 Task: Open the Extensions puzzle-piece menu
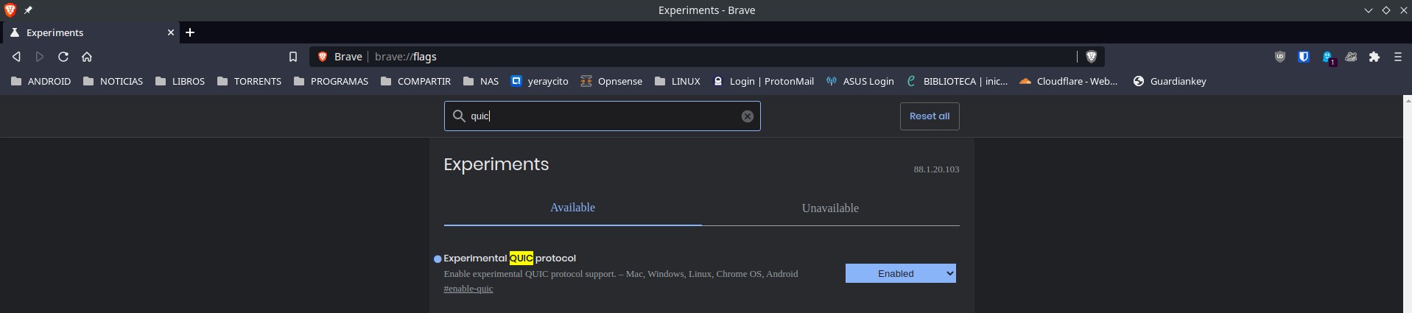pyautogui.click(x=1374, y=57)
